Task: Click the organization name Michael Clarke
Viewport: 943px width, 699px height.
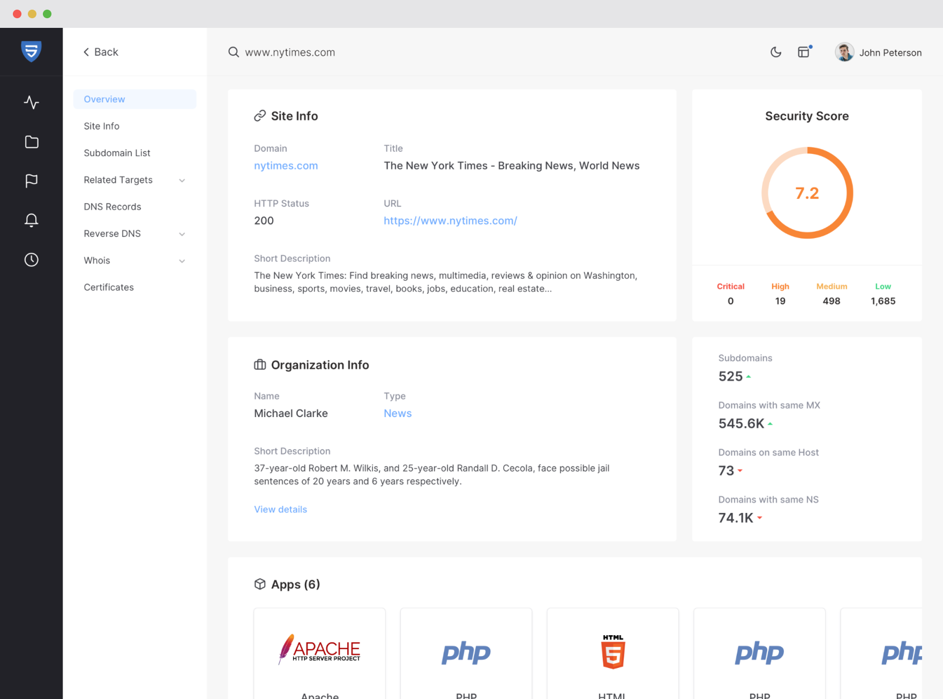Action: [x=291, y=413]
